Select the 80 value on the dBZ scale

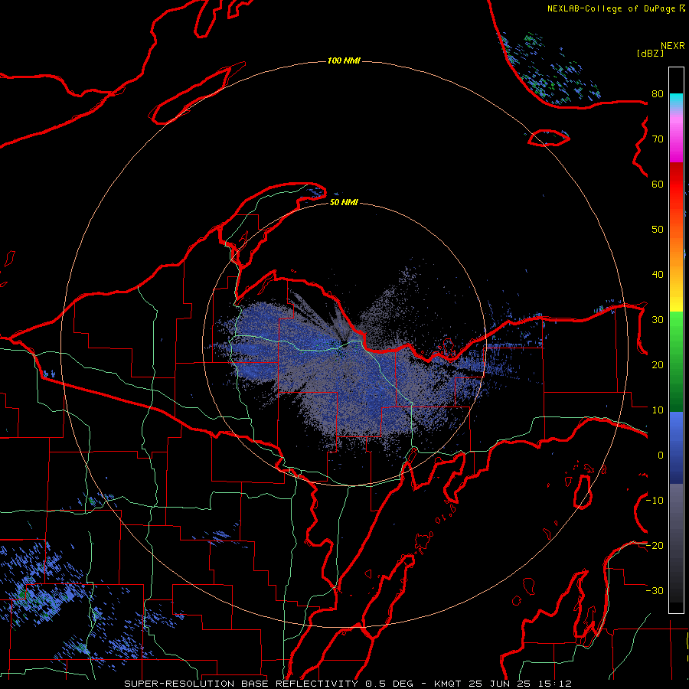(x=658, y=93)
